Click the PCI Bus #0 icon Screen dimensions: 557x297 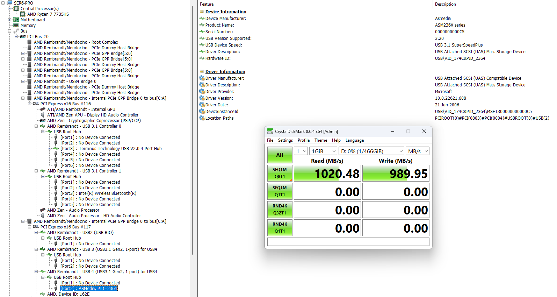[23, 36]
